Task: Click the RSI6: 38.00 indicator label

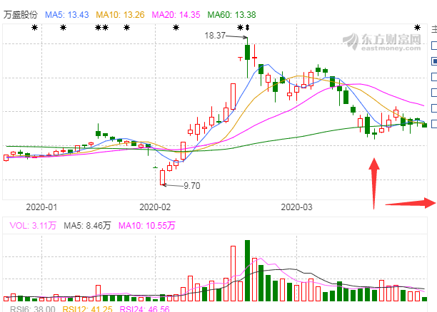Action: pos(33,309)
